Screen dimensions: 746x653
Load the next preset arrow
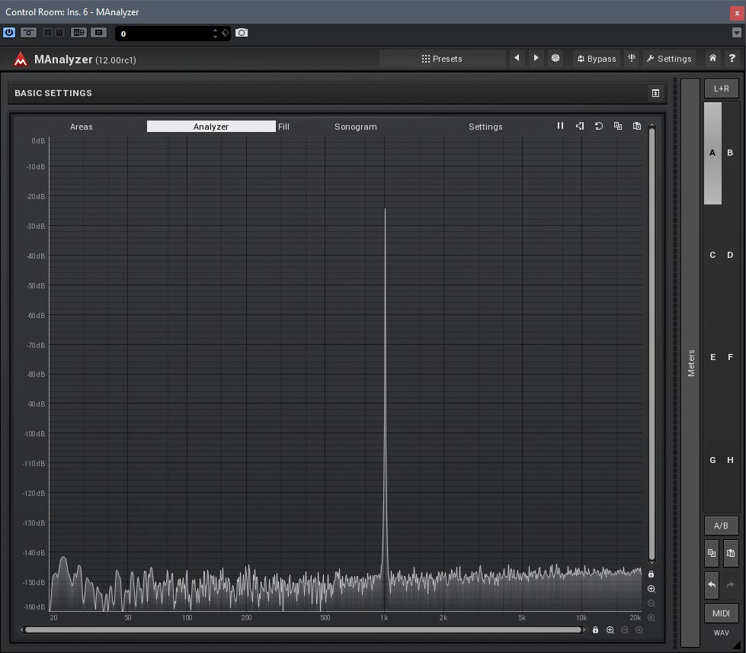[x=536, y=58]
